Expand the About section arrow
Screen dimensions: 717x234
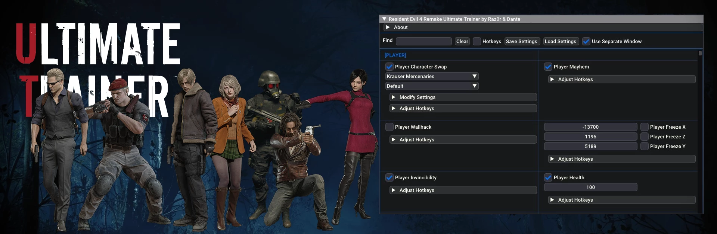pyautogui.click(x=388, y=27)
